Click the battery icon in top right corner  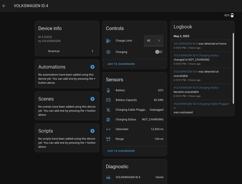232,15
